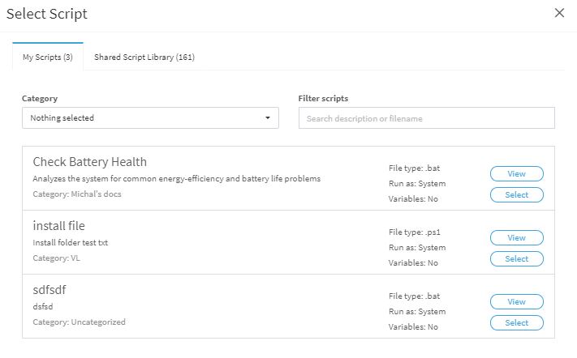The width and height of the screenshot is (577, 358).
Task: View the install file script
Action: 517,237
